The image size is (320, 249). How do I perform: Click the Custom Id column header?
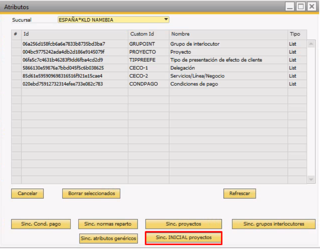[x=142, y=34]
